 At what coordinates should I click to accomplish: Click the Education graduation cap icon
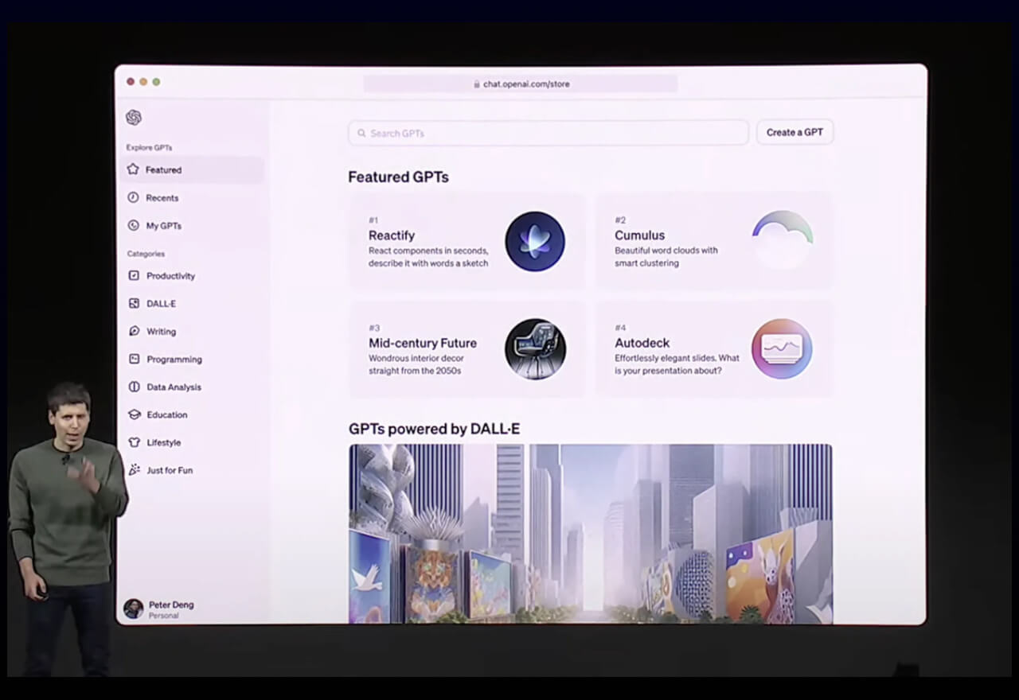[x=134, y=415]
